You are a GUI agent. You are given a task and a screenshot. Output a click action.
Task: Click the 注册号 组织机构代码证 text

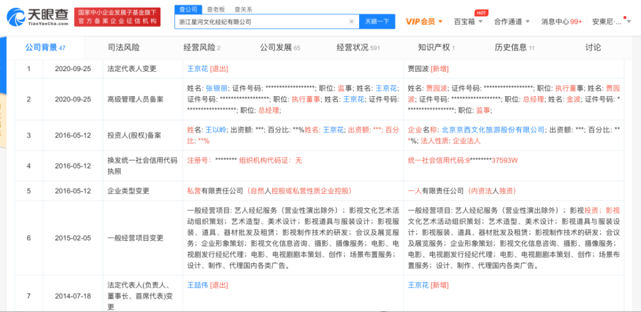(x=244, y=161)
